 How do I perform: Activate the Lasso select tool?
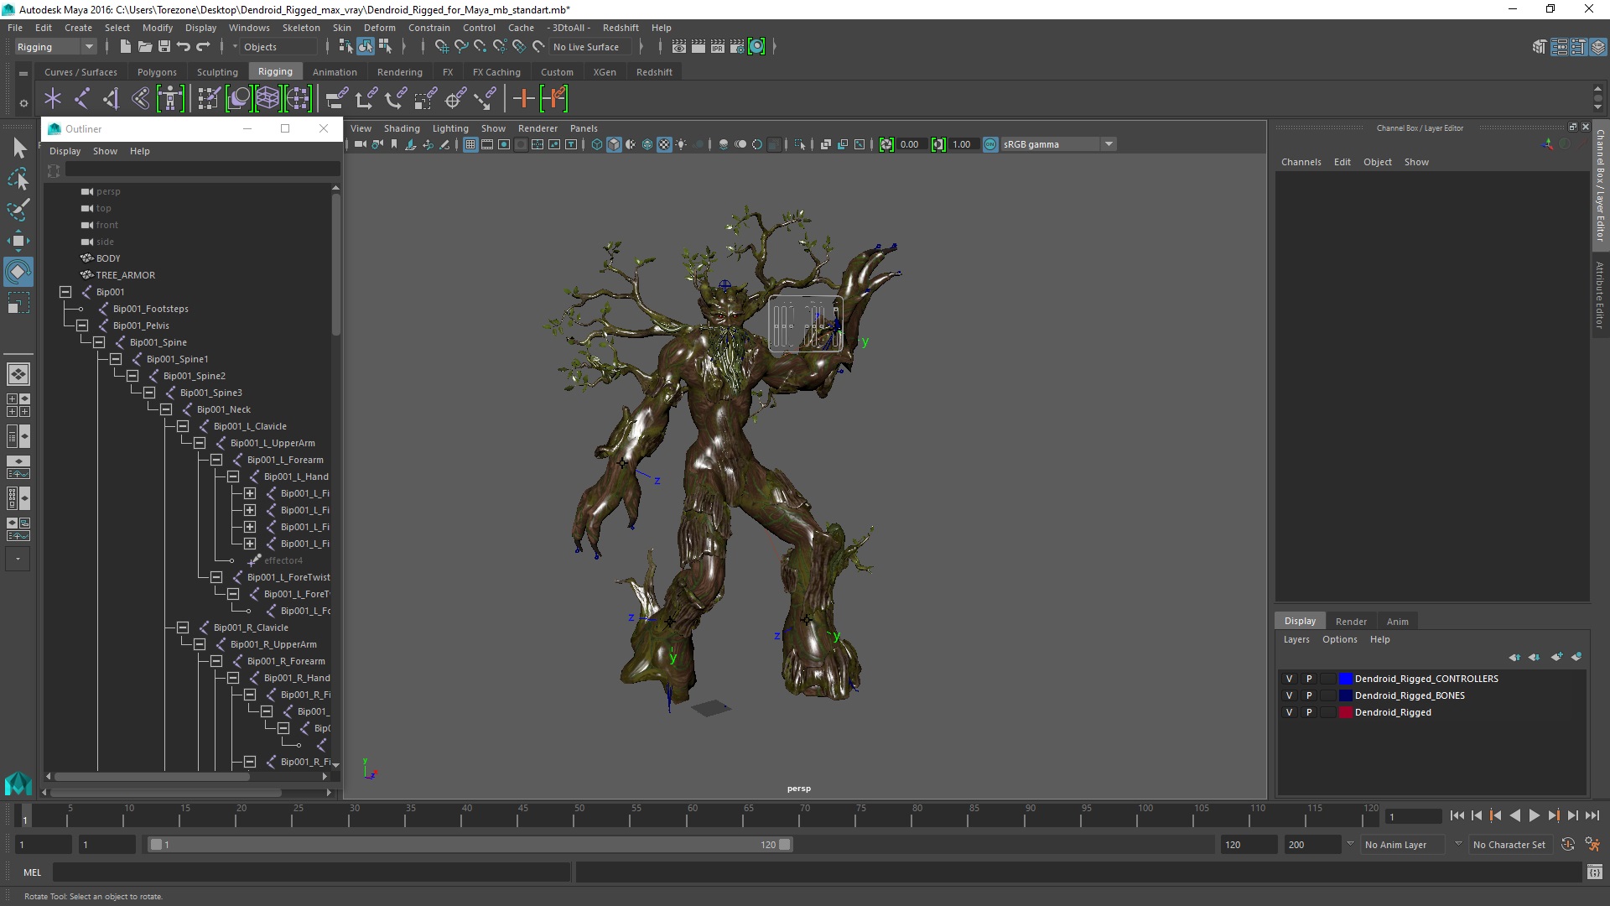click(18, 180)
